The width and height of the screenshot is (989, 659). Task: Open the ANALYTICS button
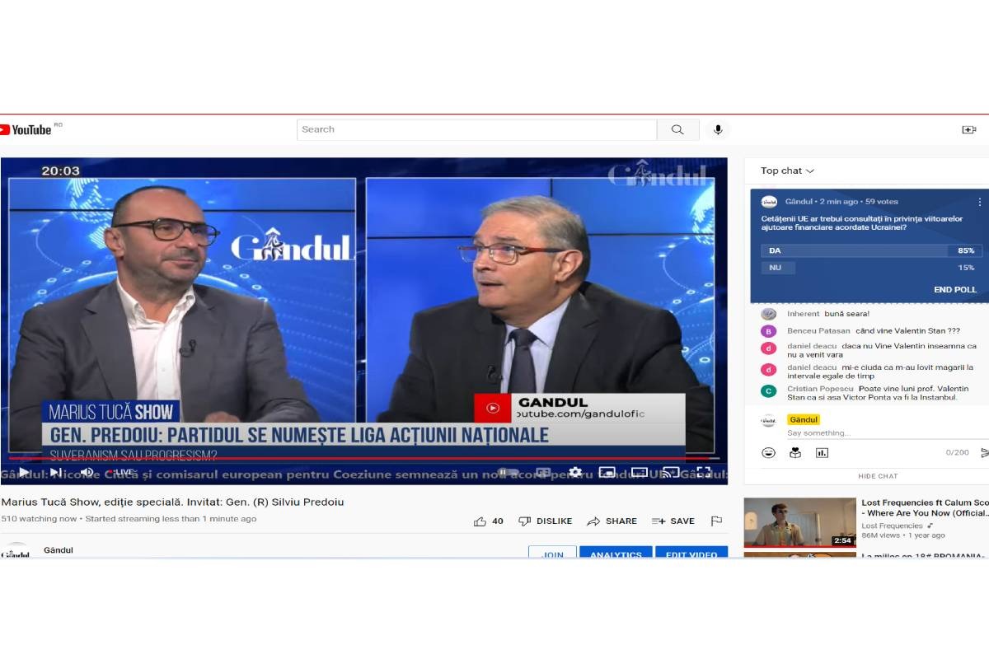coord(616,554)
